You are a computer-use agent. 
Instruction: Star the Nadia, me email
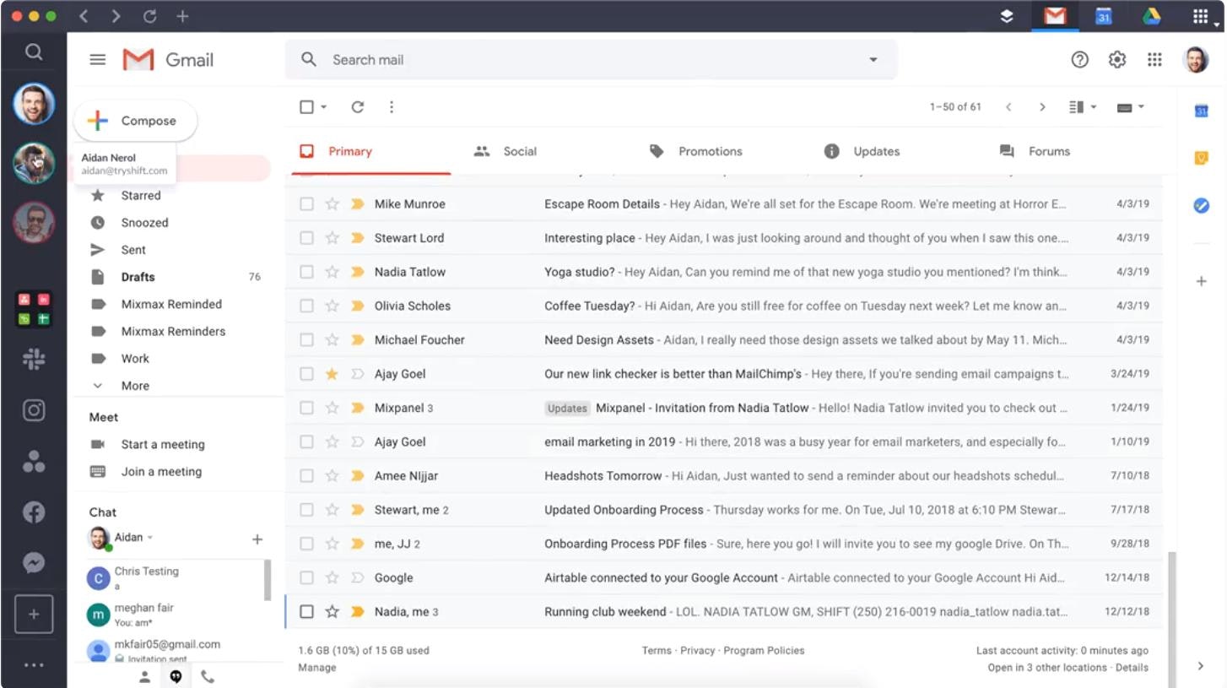(x=332, y=611)
